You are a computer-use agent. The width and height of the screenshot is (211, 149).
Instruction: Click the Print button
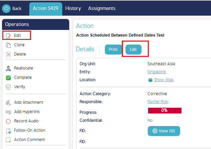pos(113,50)
